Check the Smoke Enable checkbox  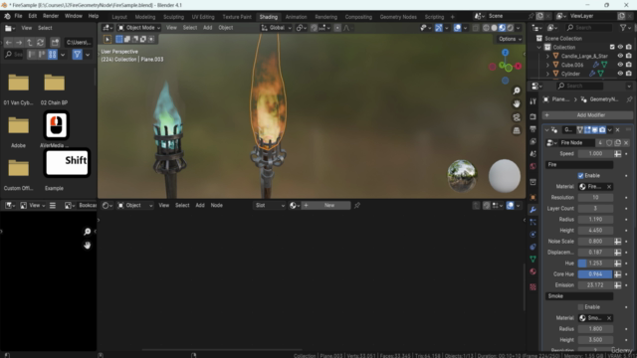(581, 307)
